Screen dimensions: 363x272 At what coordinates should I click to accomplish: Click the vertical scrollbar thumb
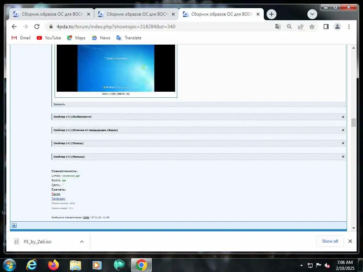coord(353,122)
